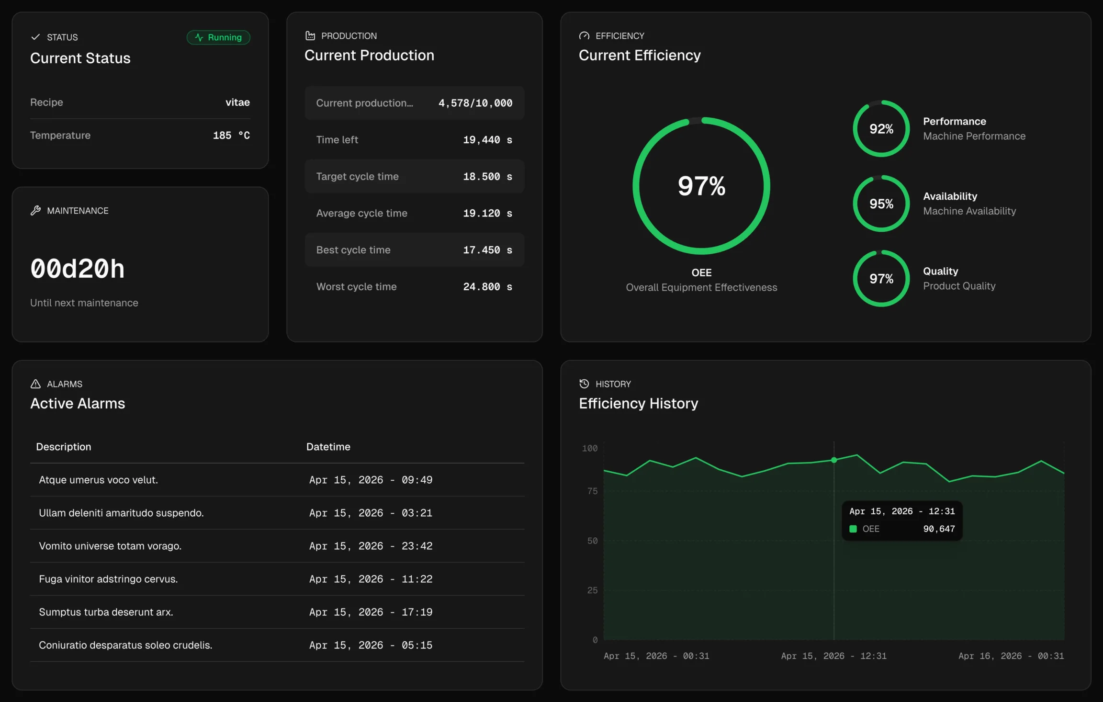Click the tooltip OEE value '90,647'
1103x702 pixels.
click(939, 529)
